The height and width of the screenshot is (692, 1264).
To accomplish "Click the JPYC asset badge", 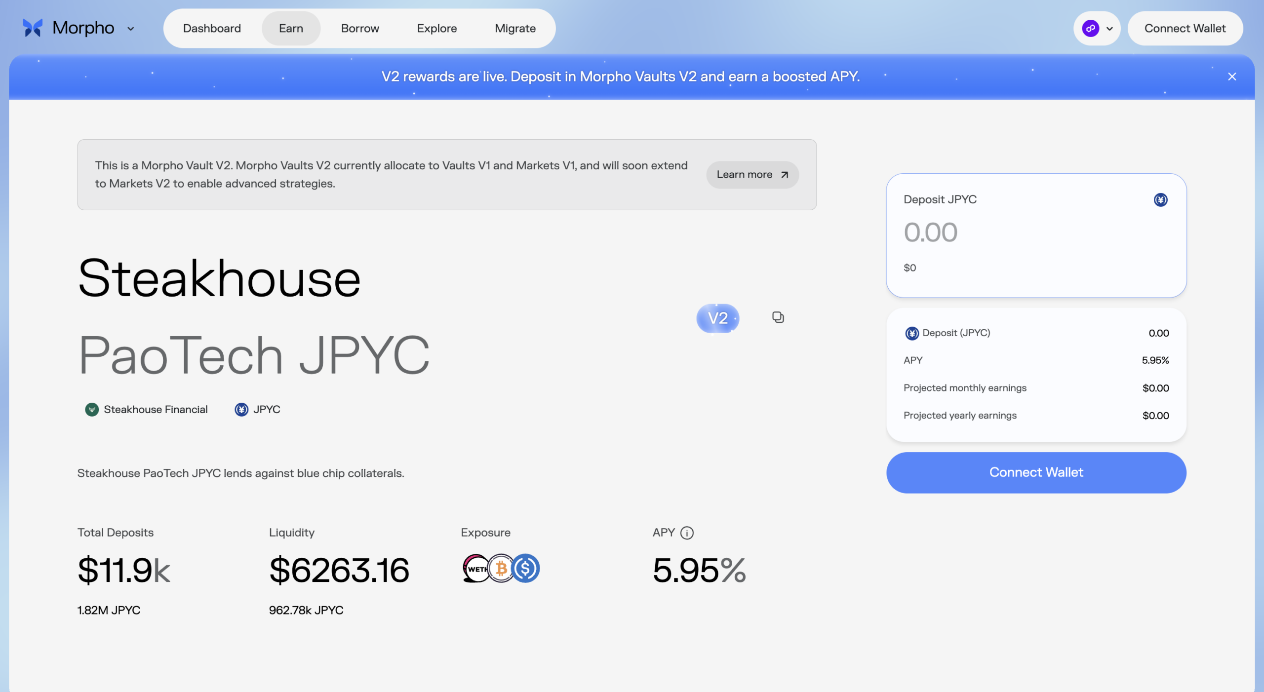I will click(257, 409).
